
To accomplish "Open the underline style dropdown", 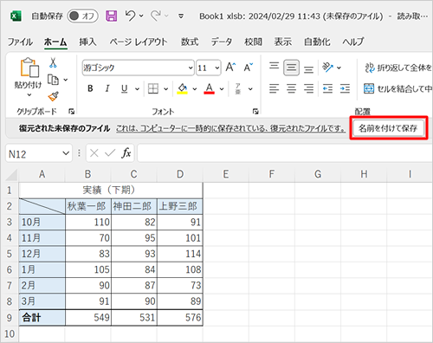I will click(x=137, y=89).
